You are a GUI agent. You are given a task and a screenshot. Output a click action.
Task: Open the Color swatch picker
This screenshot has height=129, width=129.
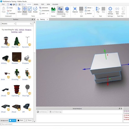pyautogui.click(x=81, y=9)
